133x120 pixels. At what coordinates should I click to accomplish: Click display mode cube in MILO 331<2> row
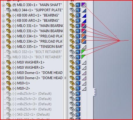click(x=78, y=31)
